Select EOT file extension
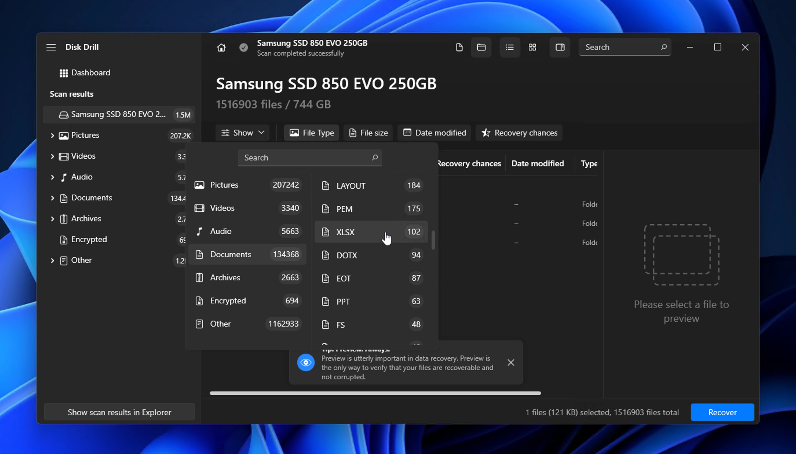This screenshot has height=454, width=796. (x=371, y=278)
